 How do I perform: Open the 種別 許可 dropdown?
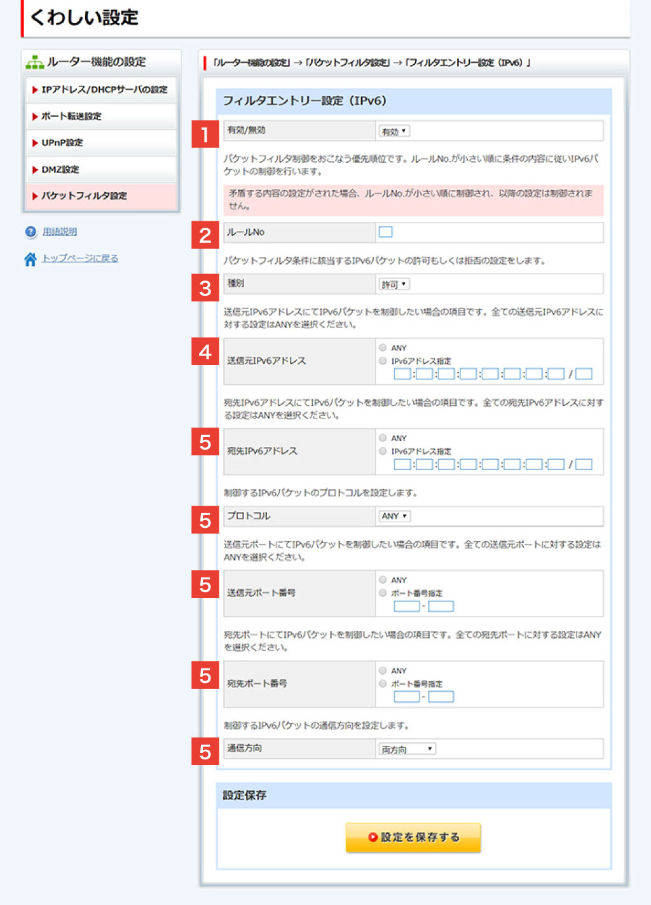(394, 284)
